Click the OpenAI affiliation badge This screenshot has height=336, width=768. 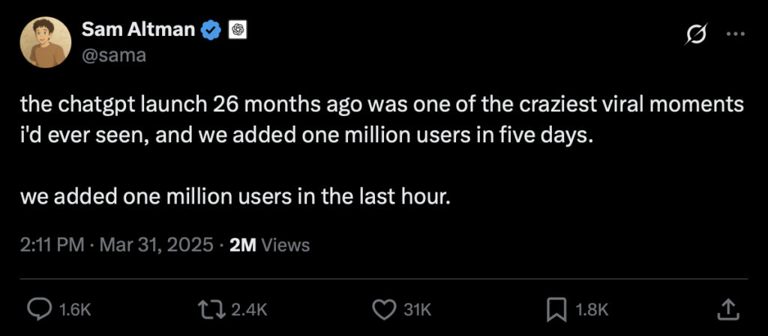pyautogui.click(x=238, y=31)
